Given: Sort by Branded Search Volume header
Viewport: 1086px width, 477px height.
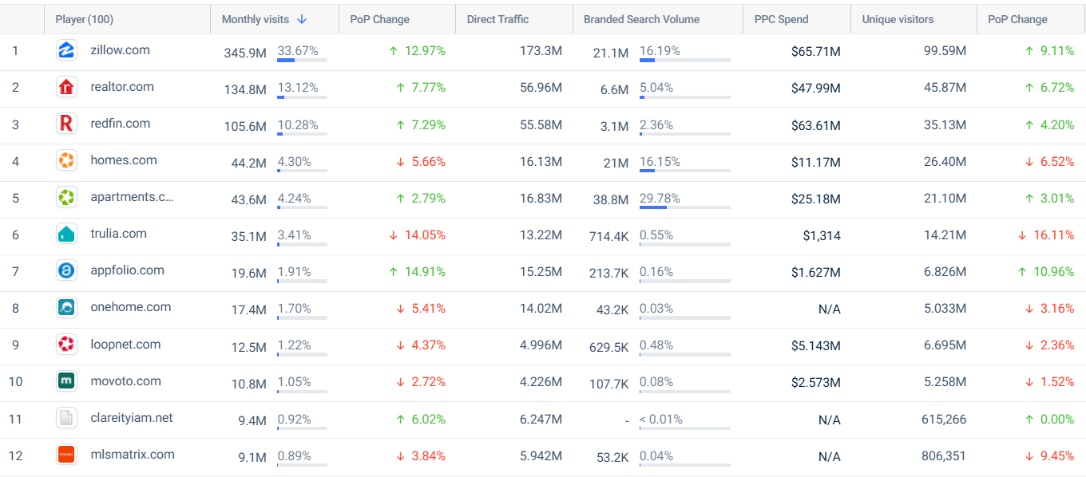Looking at the screenshot, I should (x=641, y=19).
